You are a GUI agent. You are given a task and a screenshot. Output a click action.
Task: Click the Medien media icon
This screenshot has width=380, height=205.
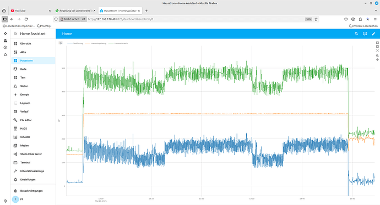15,146
